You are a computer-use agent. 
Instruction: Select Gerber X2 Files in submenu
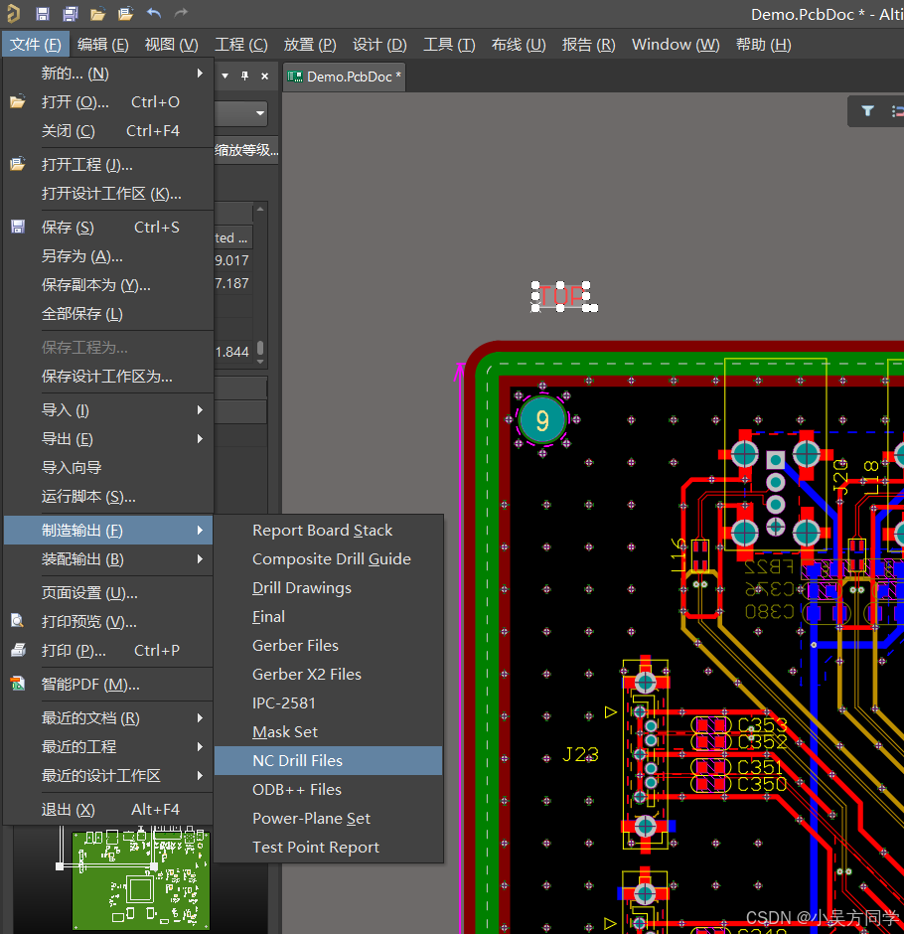(x=328, y=675)
